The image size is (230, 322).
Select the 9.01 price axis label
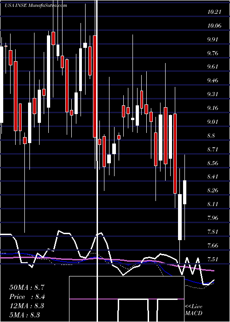[213, 122]
